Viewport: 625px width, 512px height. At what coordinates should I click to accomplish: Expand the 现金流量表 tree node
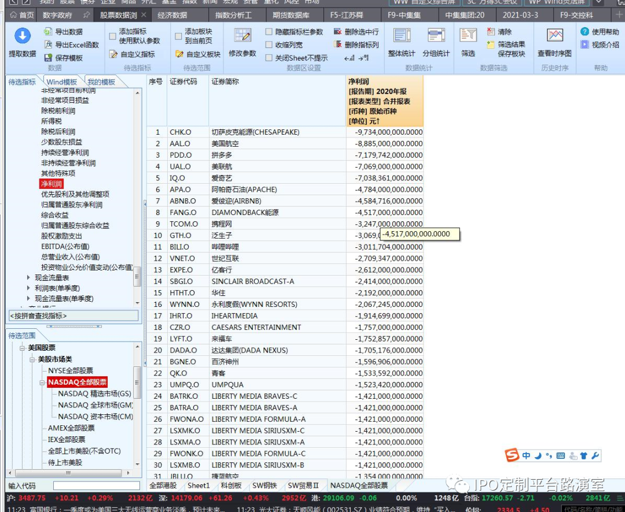click(x=28, y=277)
